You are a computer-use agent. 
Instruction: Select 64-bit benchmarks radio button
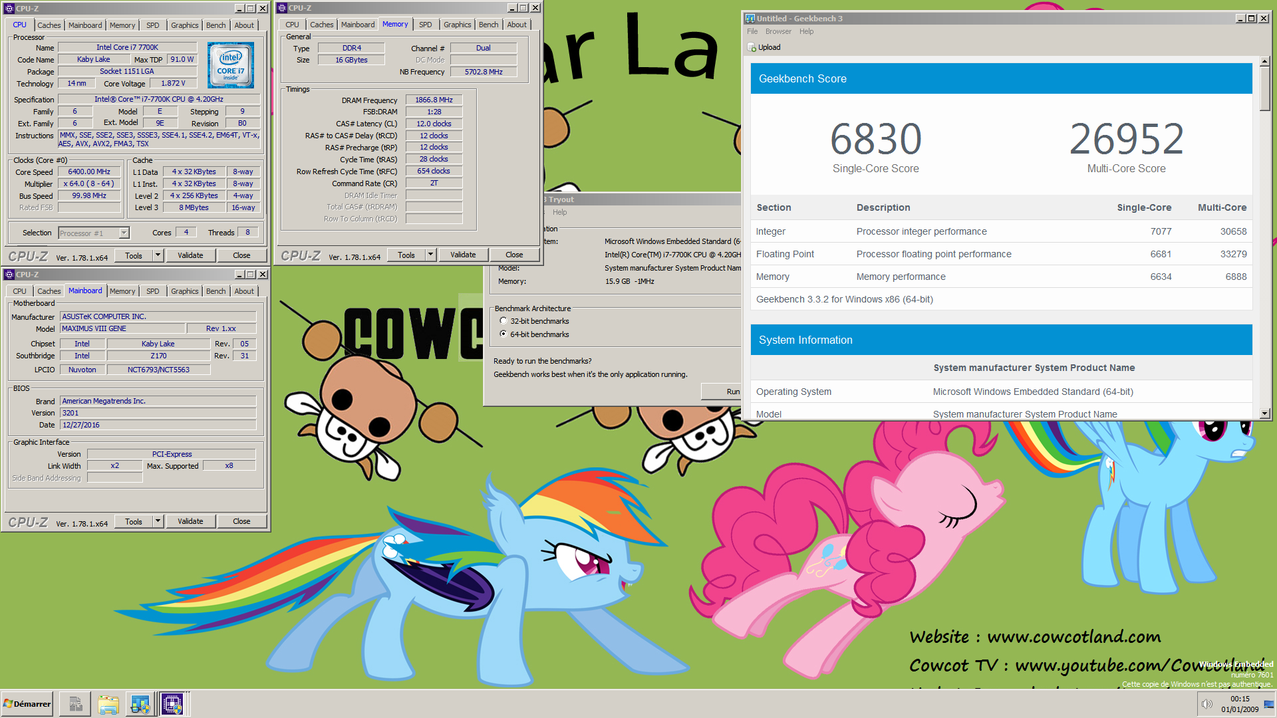click(503, 334)
